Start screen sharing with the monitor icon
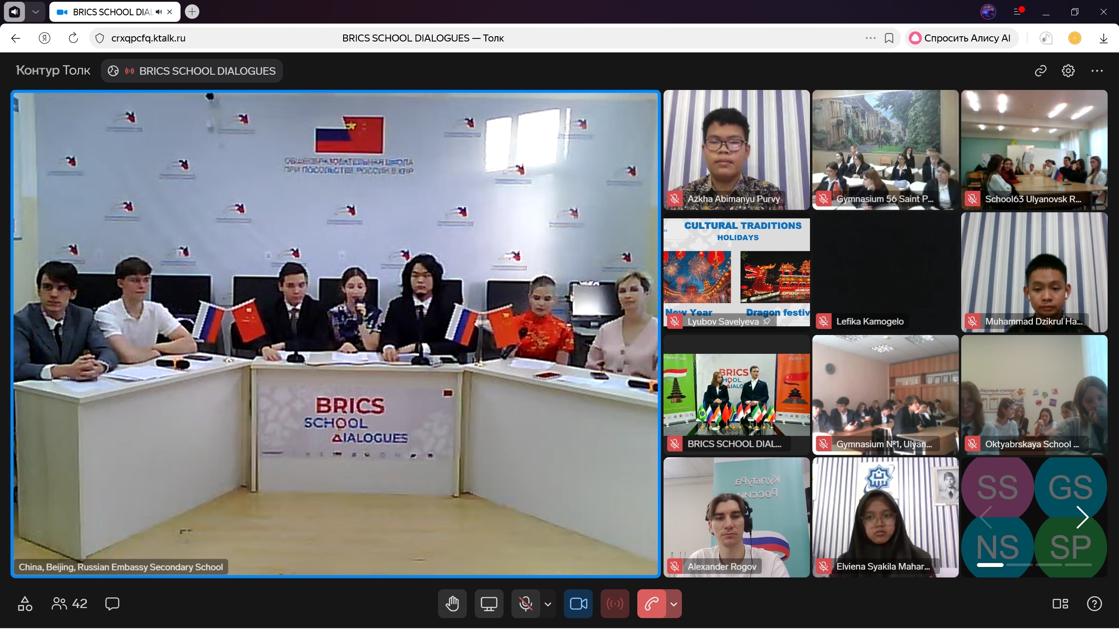Image resolution: width=1119 pixels, height=629 pixels. 489,604
